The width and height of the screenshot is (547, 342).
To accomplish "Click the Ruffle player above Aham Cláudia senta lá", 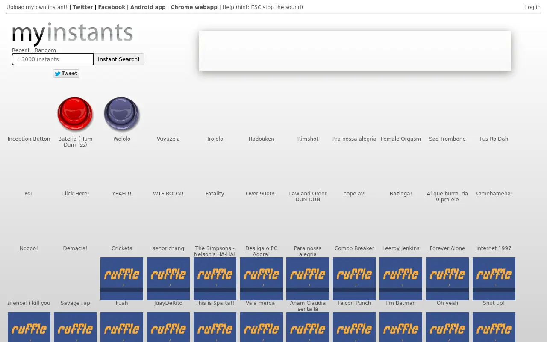I will 308,279.
